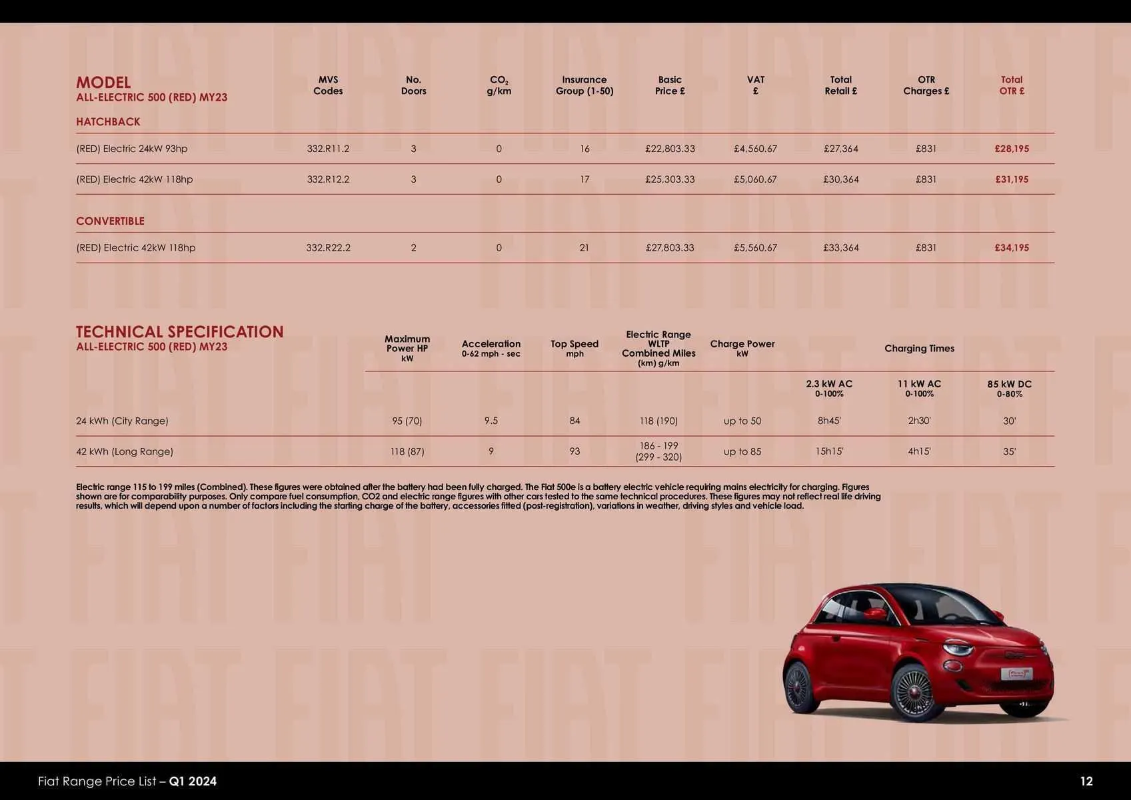Viewport: 1131px width, 800px height.
Task: Select the 42 kWh (Long Range) label
Action: point(124,451)
